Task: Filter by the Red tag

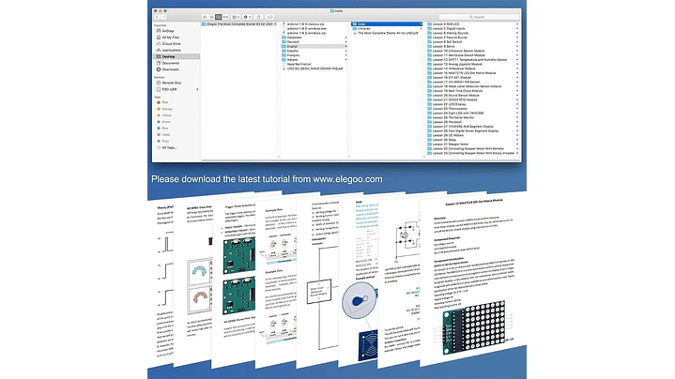Action: pyautogui.click(x=166, y=102)
